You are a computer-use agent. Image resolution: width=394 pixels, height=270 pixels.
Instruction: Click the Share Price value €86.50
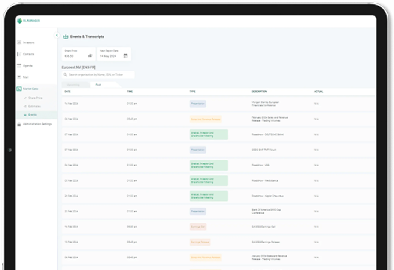[x=69, y=56]
